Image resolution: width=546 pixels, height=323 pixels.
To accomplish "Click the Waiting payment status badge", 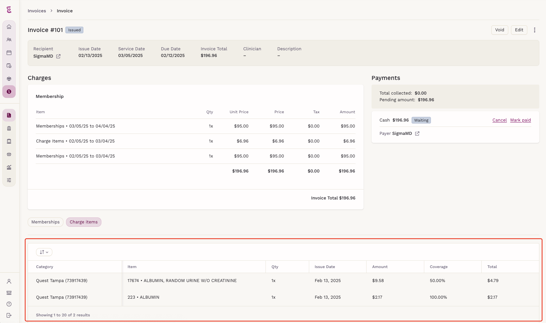I will [421, 120].
